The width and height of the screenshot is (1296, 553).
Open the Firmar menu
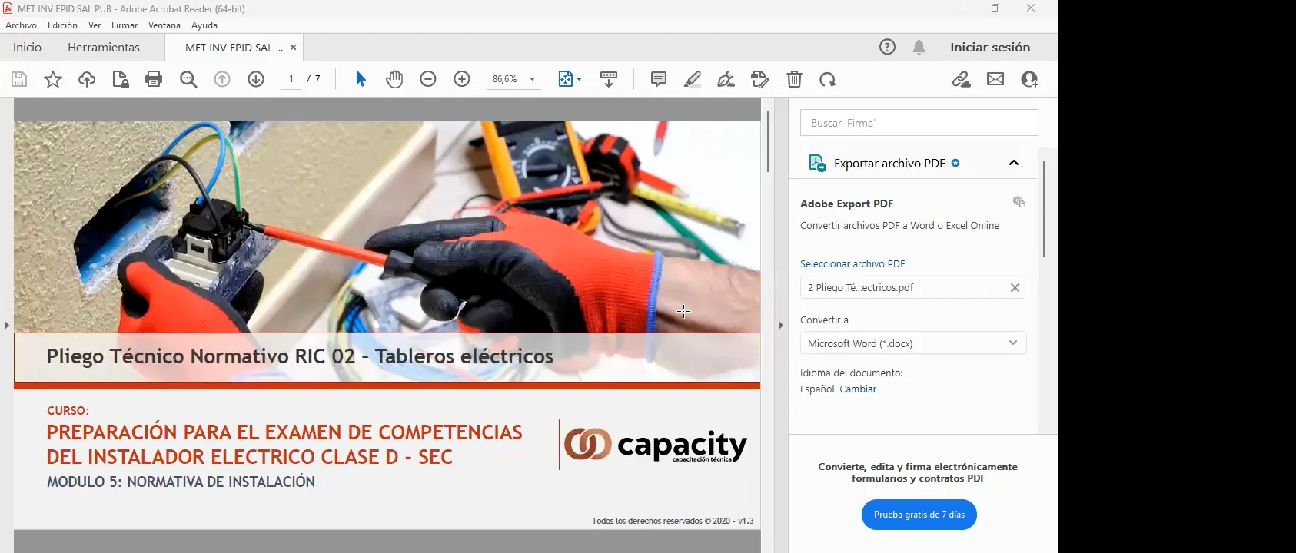(125, 25)
